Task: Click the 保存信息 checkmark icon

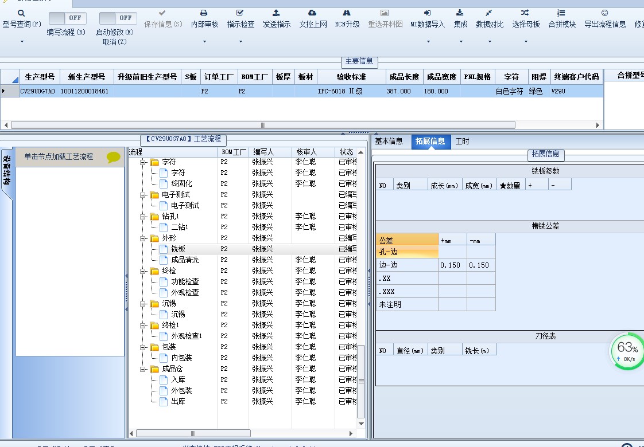Action: coord(162,13)
